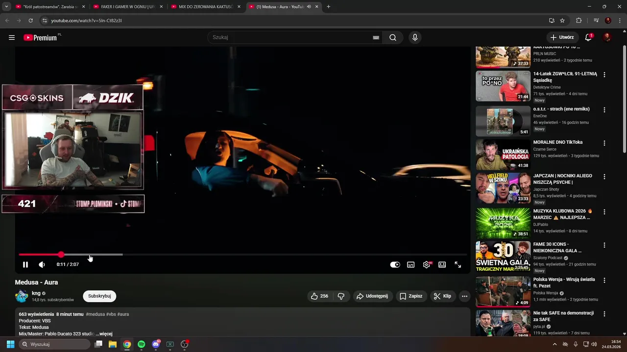Save video with Zapisz button
This screenshot has height=352, width=627.
tap(411, 296)
